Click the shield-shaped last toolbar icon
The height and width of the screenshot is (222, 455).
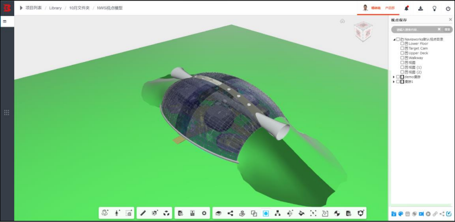click(x=361, y=213)
